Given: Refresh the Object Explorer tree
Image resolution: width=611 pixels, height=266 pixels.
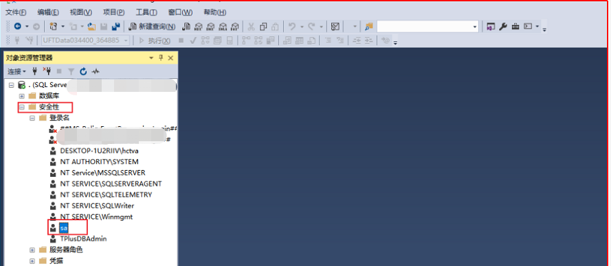Looking at the screenshot, I should 83,71.
